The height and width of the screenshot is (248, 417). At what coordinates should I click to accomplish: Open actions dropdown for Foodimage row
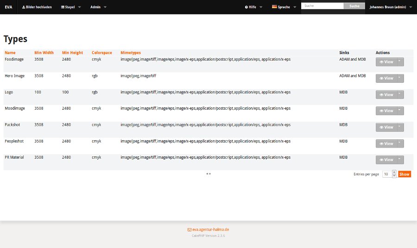tap(400, 62)
